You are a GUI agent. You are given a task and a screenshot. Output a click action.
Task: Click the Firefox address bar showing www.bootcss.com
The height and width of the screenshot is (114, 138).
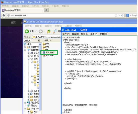click(x=61, y=15)
